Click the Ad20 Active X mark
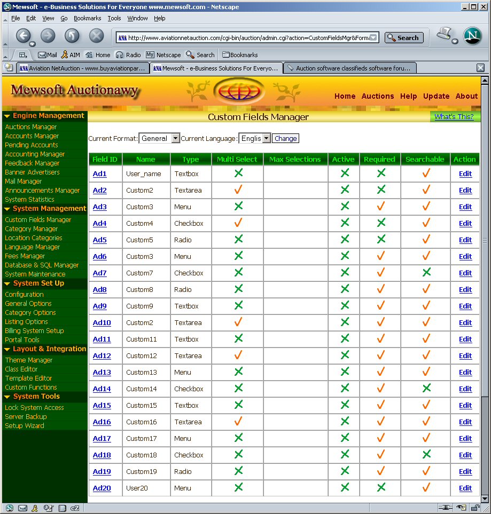491x514 pixels. pos(345,487)
